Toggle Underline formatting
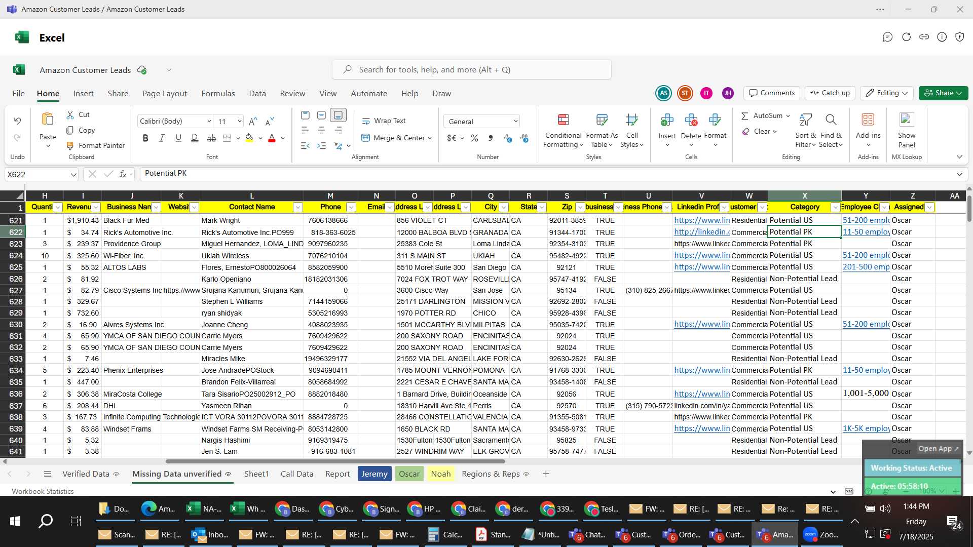 coord(178,138)
